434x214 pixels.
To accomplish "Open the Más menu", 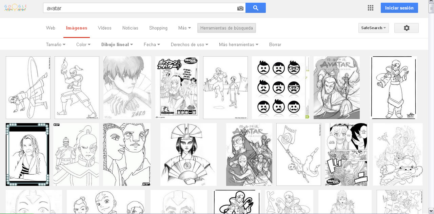I will [x=184, y=28].
